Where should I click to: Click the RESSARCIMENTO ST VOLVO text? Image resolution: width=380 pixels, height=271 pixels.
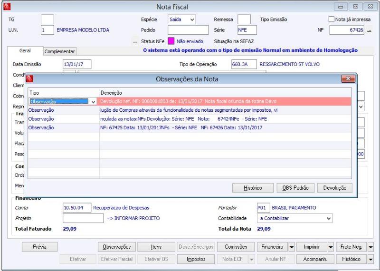click(290, 64)
